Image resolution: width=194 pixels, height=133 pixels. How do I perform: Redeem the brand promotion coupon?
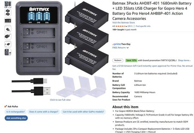coord(118,60)
